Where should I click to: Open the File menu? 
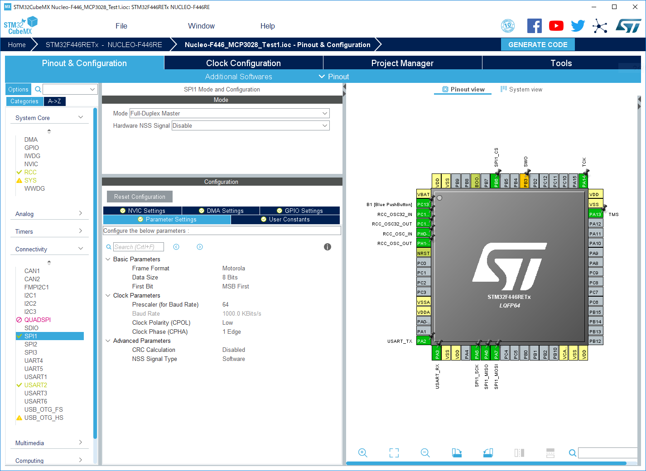[x=121, y=26]
